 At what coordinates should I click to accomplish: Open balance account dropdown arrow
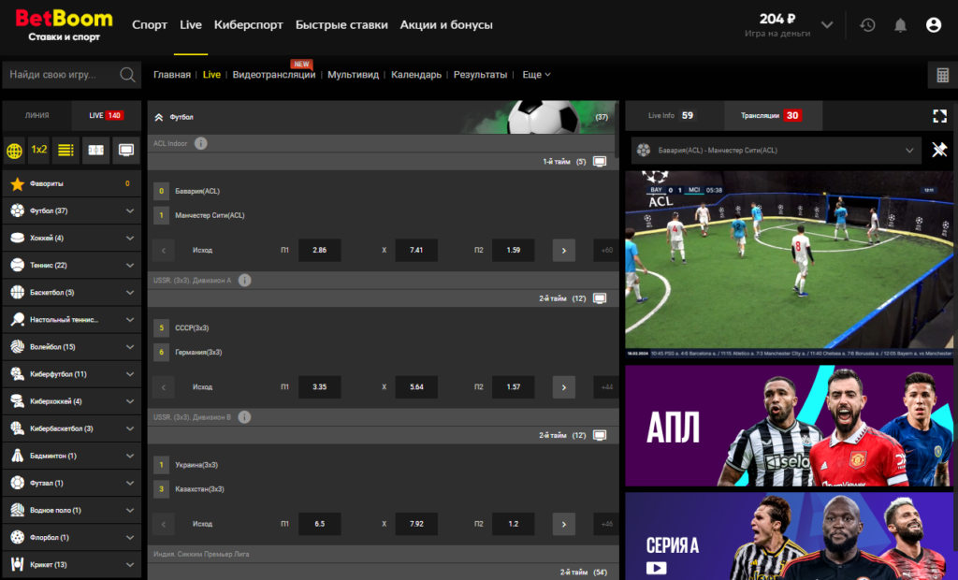click(x=827, y=25)
